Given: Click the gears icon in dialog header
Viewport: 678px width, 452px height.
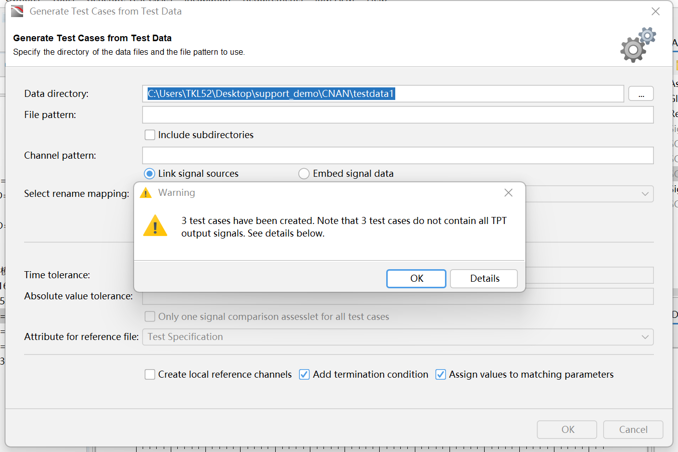Looking at the screenshot, I should pyautogui.click(x=638, y=45).
